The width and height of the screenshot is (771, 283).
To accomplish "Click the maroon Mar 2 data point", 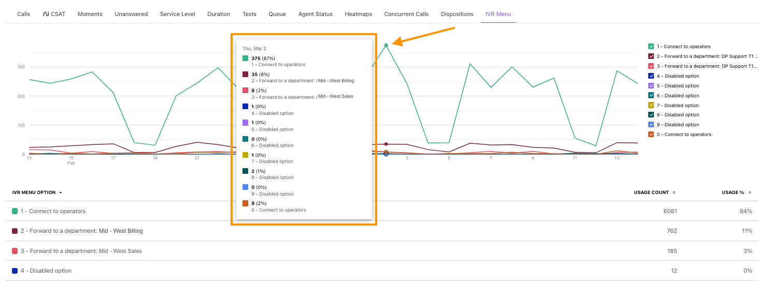I will 386,144.
